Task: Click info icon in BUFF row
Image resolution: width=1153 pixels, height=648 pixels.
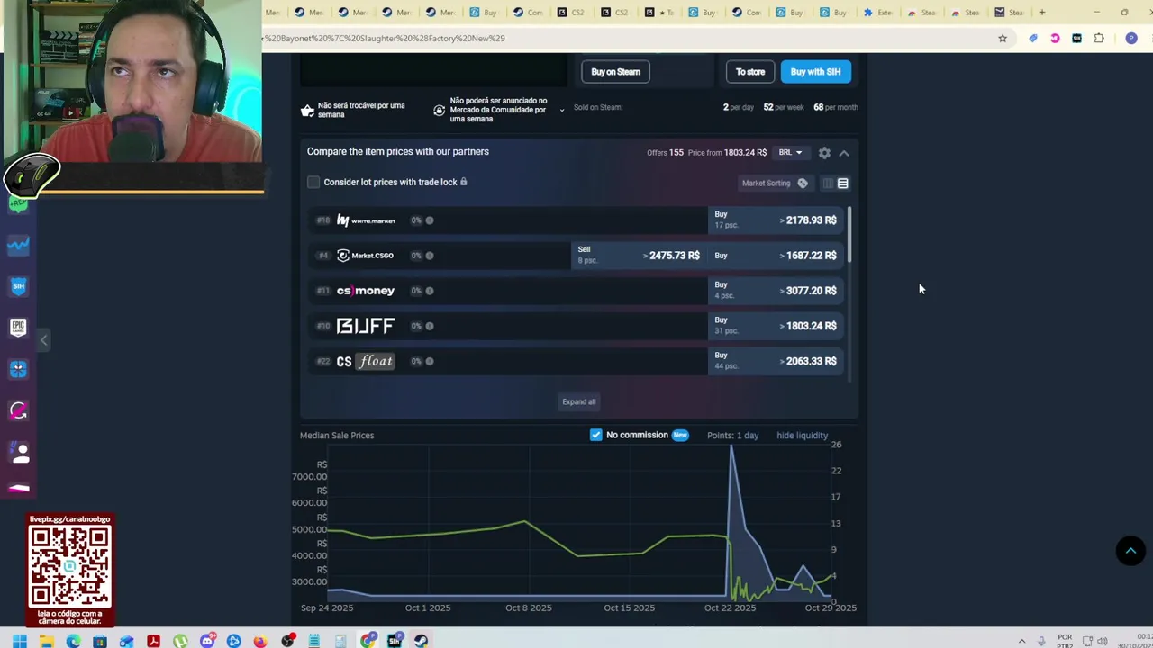Action: [x=430, y=326]
